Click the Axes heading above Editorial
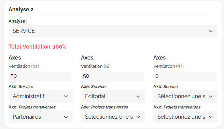The height and width of the screenshot is (129, 224). pos(87,57)
